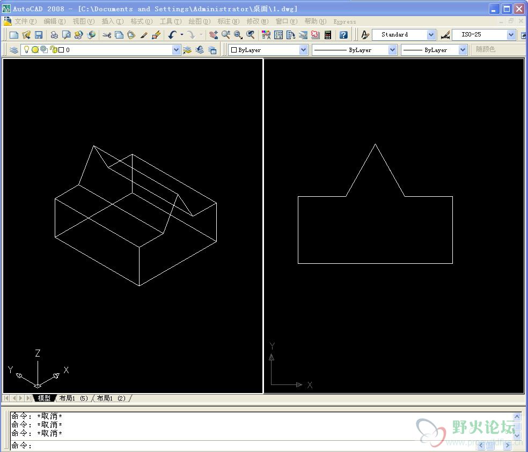Toggle layer 0 viewport freeze icon
528x452 pixels.
[x=44, y=50]
